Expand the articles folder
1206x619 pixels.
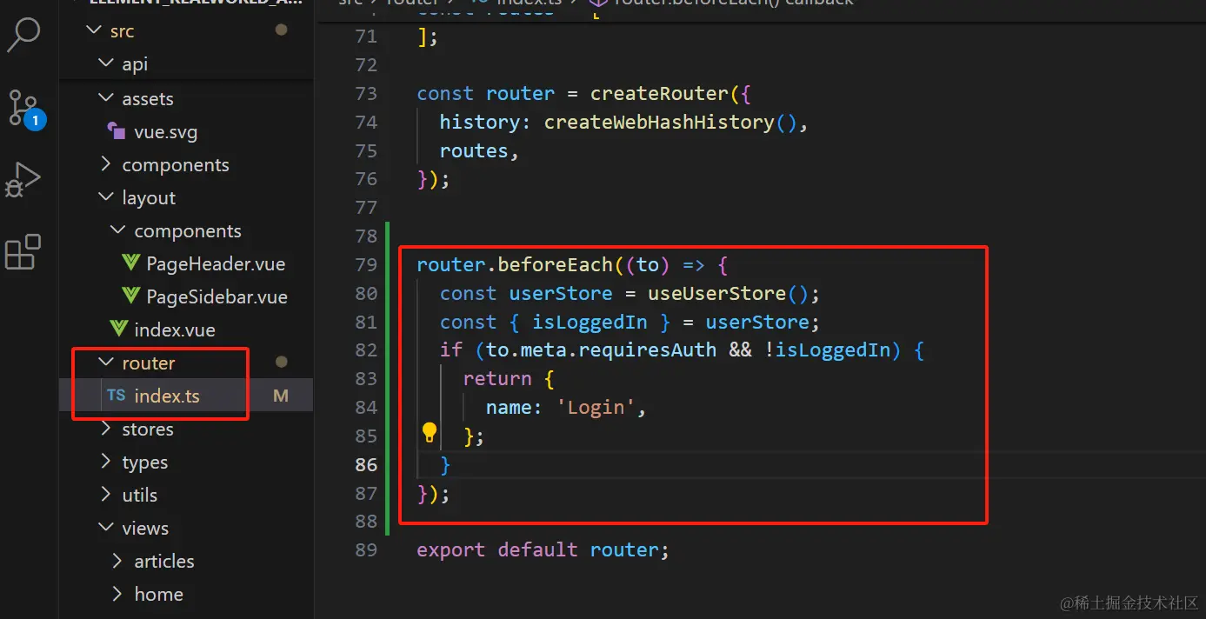tap(117, 561)
